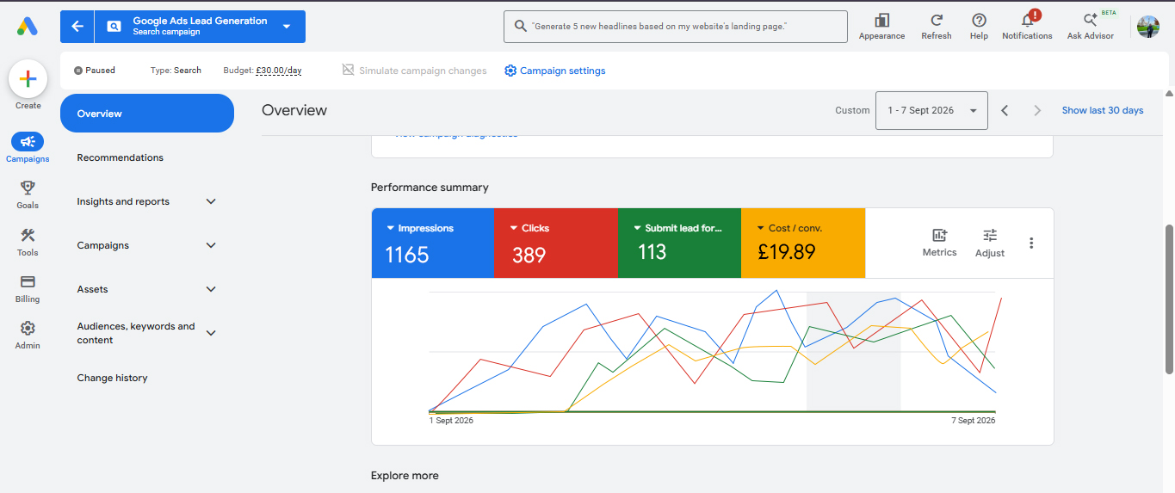The height and width of the screenshot is (493, 1175).
Task: Click the 1 Sept 2026 axis label
Action: coord(451,421)
